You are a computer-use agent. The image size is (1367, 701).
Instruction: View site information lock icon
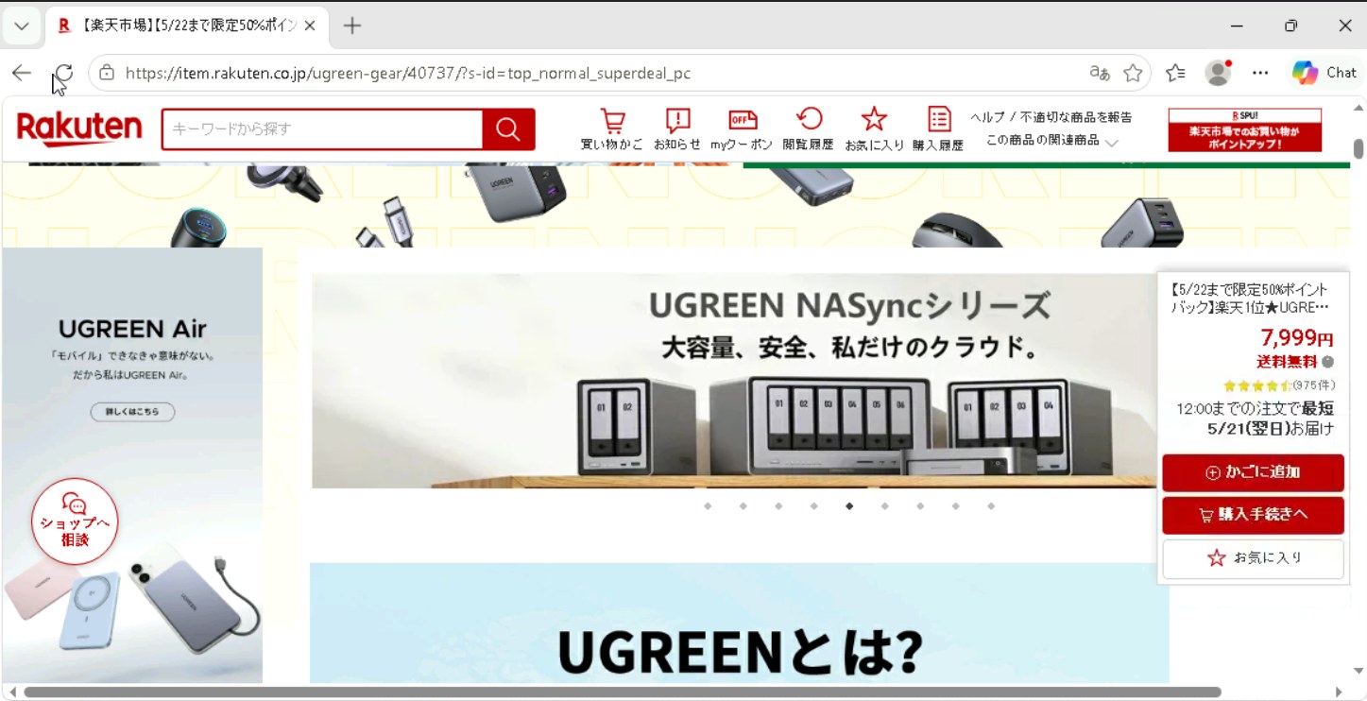coord(107,73)
